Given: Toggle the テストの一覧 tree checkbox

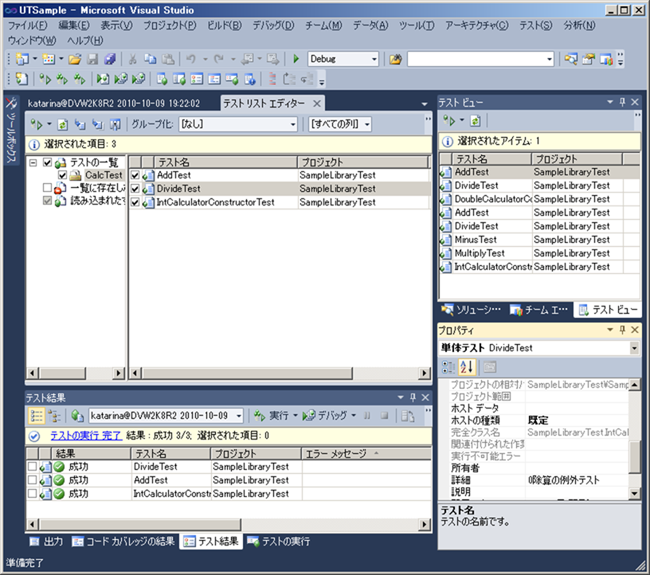Looking at the screenshot, I should pyautogui.click(x=48, y=162).
